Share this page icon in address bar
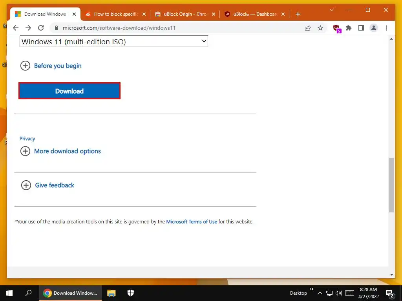Viewport: 402px width, 301px height. (x=308, y=28)
